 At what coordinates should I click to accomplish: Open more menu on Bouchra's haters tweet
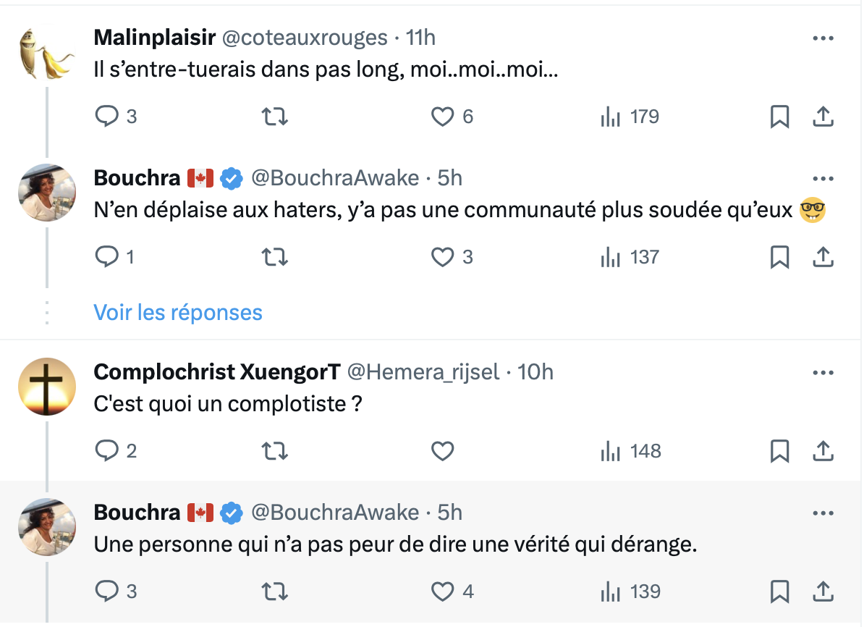tap(823, 179)
